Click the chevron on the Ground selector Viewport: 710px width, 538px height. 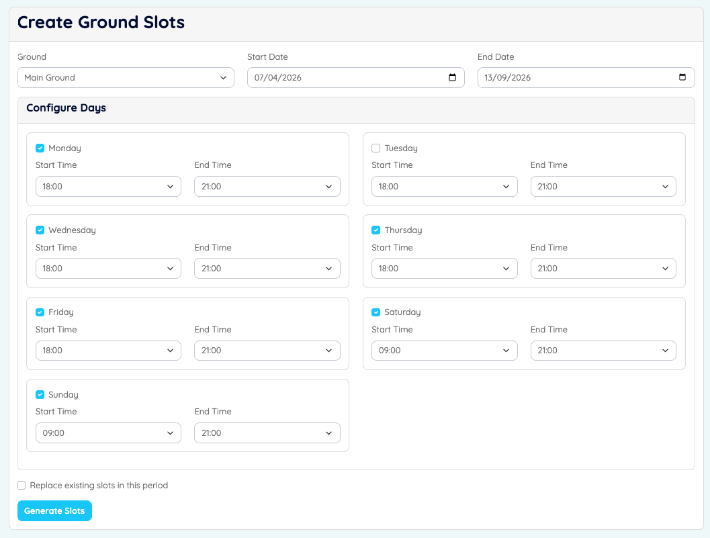point(224,78)
